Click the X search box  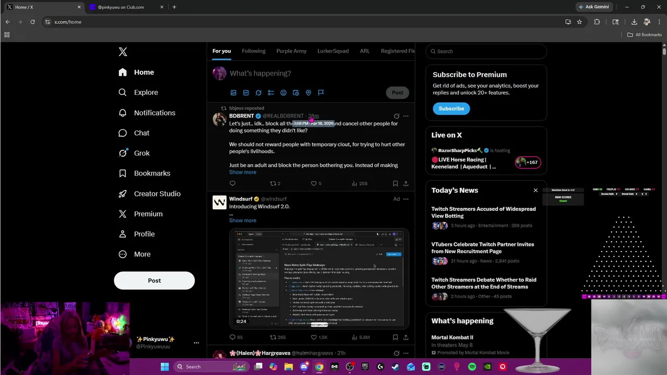tap(486, 51)
